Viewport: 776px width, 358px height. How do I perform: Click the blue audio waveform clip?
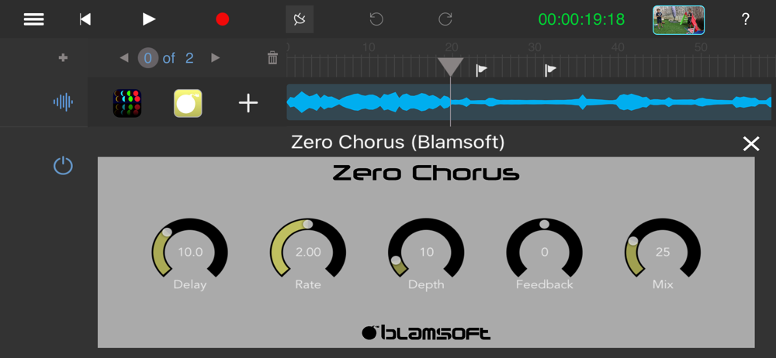(x=529, y=102)
